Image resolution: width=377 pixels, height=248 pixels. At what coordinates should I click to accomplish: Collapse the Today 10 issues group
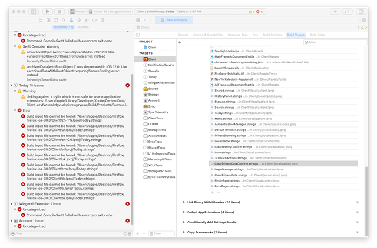(11, 85)
